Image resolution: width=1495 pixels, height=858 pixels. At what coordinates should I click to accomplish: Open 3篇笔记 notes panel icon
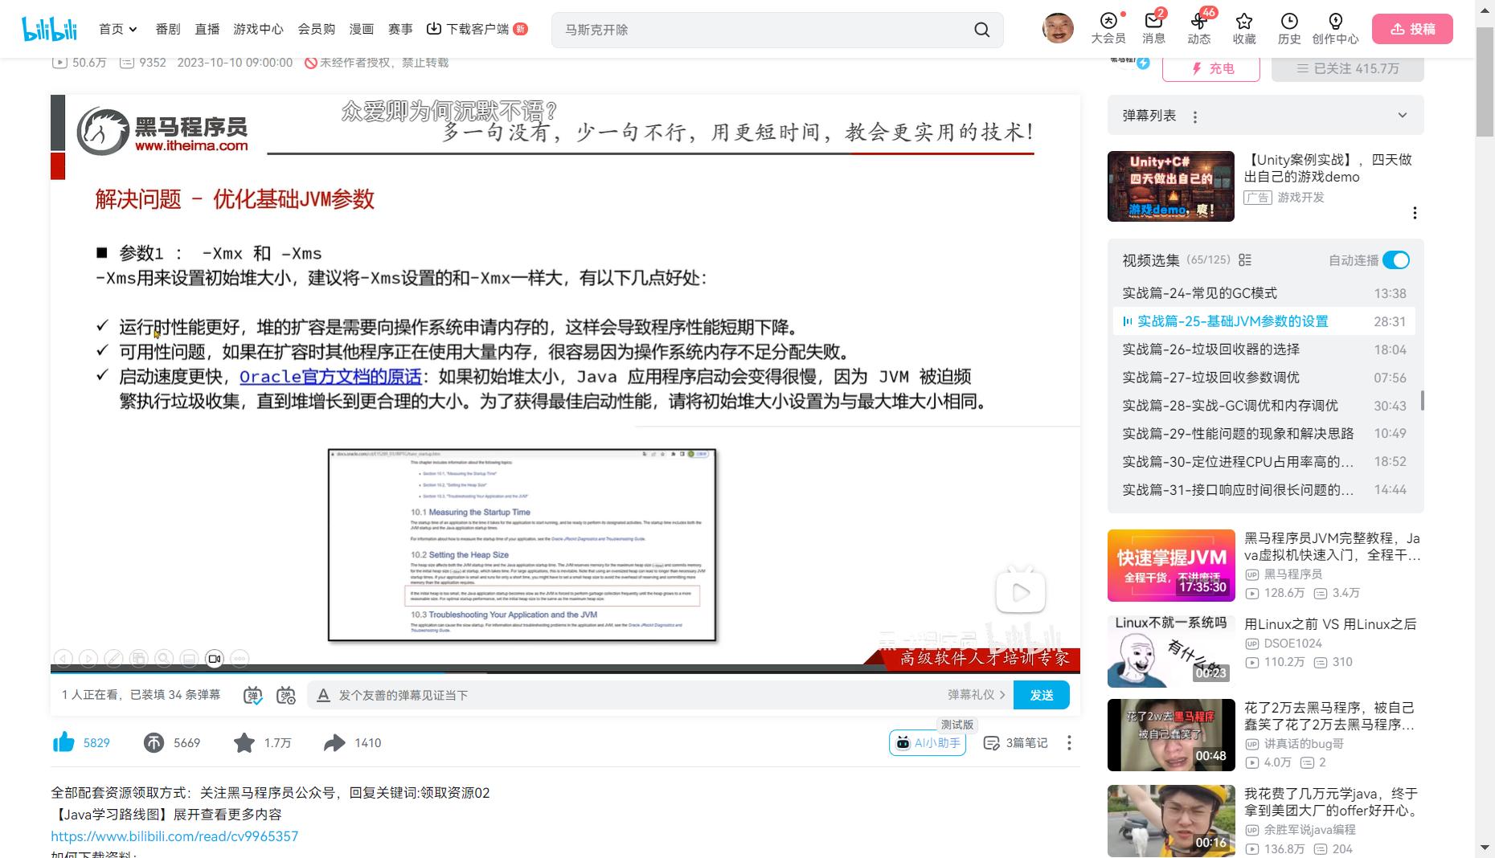[x=991, y=742]
